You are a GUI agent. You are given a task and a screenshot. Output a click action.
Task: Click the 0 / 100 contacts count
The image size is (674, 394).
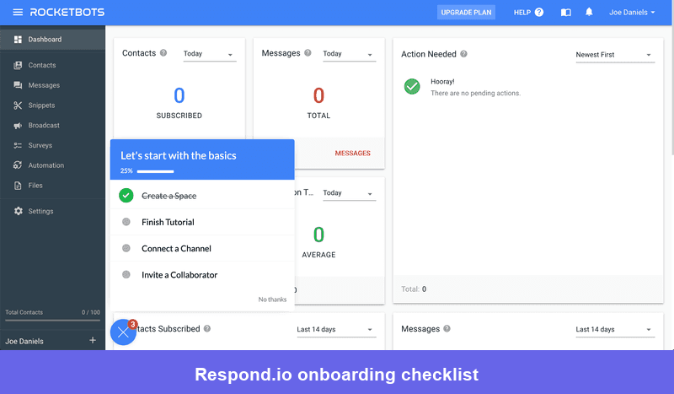(91, 312)
